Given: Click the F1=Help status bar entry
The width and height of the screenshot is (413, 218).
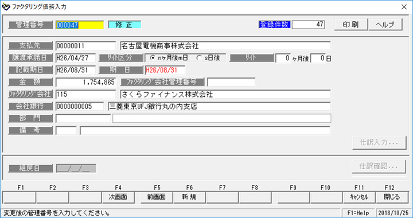Looking at the screenshot, I should click(358, 213).
